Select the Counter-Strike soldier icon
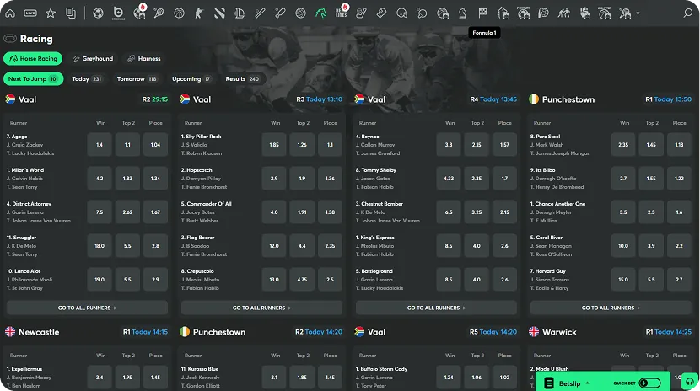Screen dimensions: 700x391 click(199, 13)
